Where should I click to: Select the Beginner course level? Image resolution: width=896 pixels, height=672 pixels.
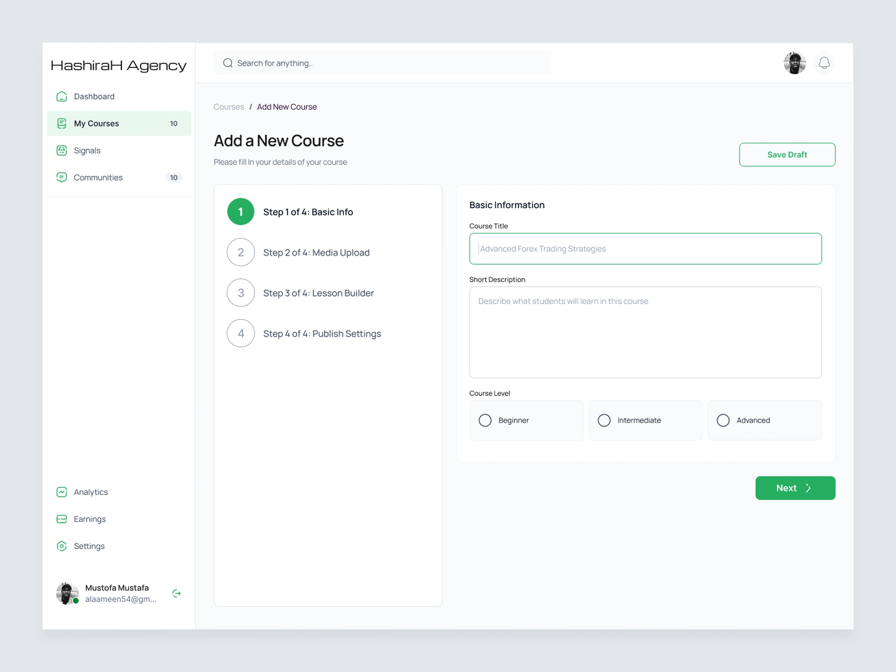pyautogui.click(x=485, y=420)
